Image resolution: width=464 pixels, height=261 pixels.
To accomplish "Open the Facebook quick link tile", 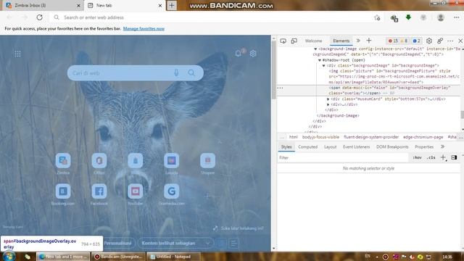I will point(99,191).
